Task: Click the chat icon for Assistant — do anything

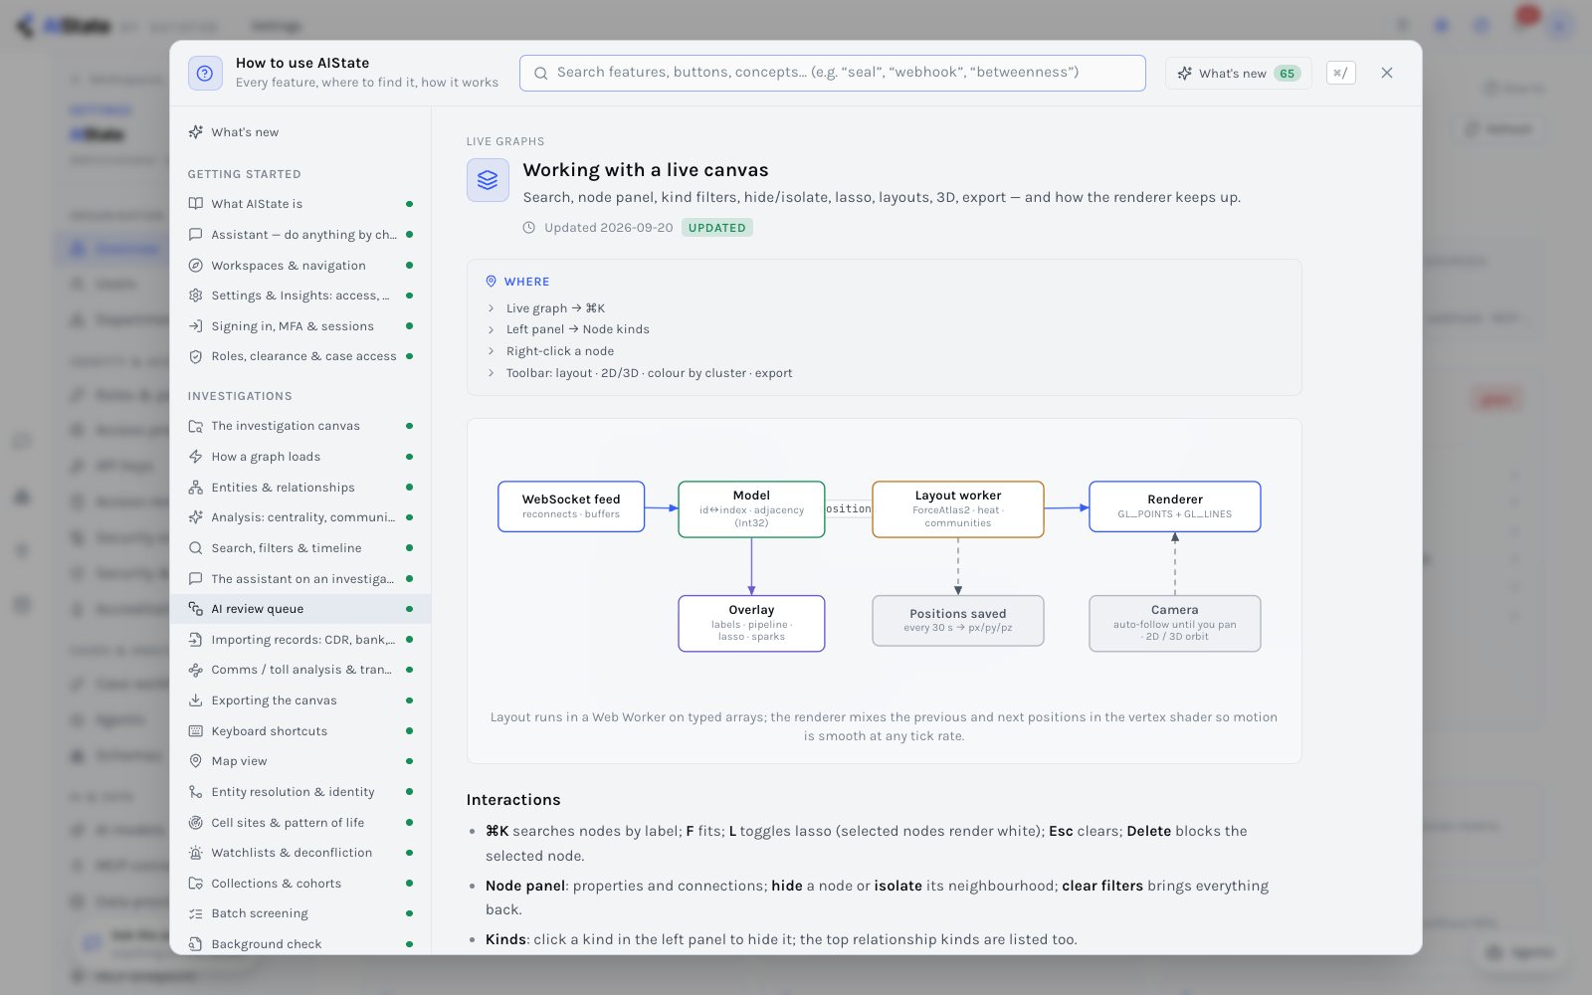Action: click(x=196, y=235)
